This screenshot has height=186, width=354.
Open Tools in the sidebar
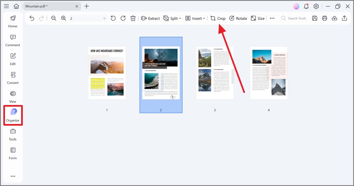point(13,135)
